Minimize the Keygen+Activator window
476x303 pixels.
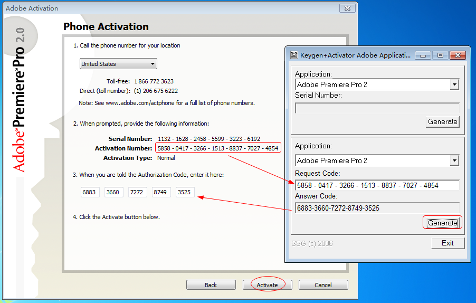[423, 55]
